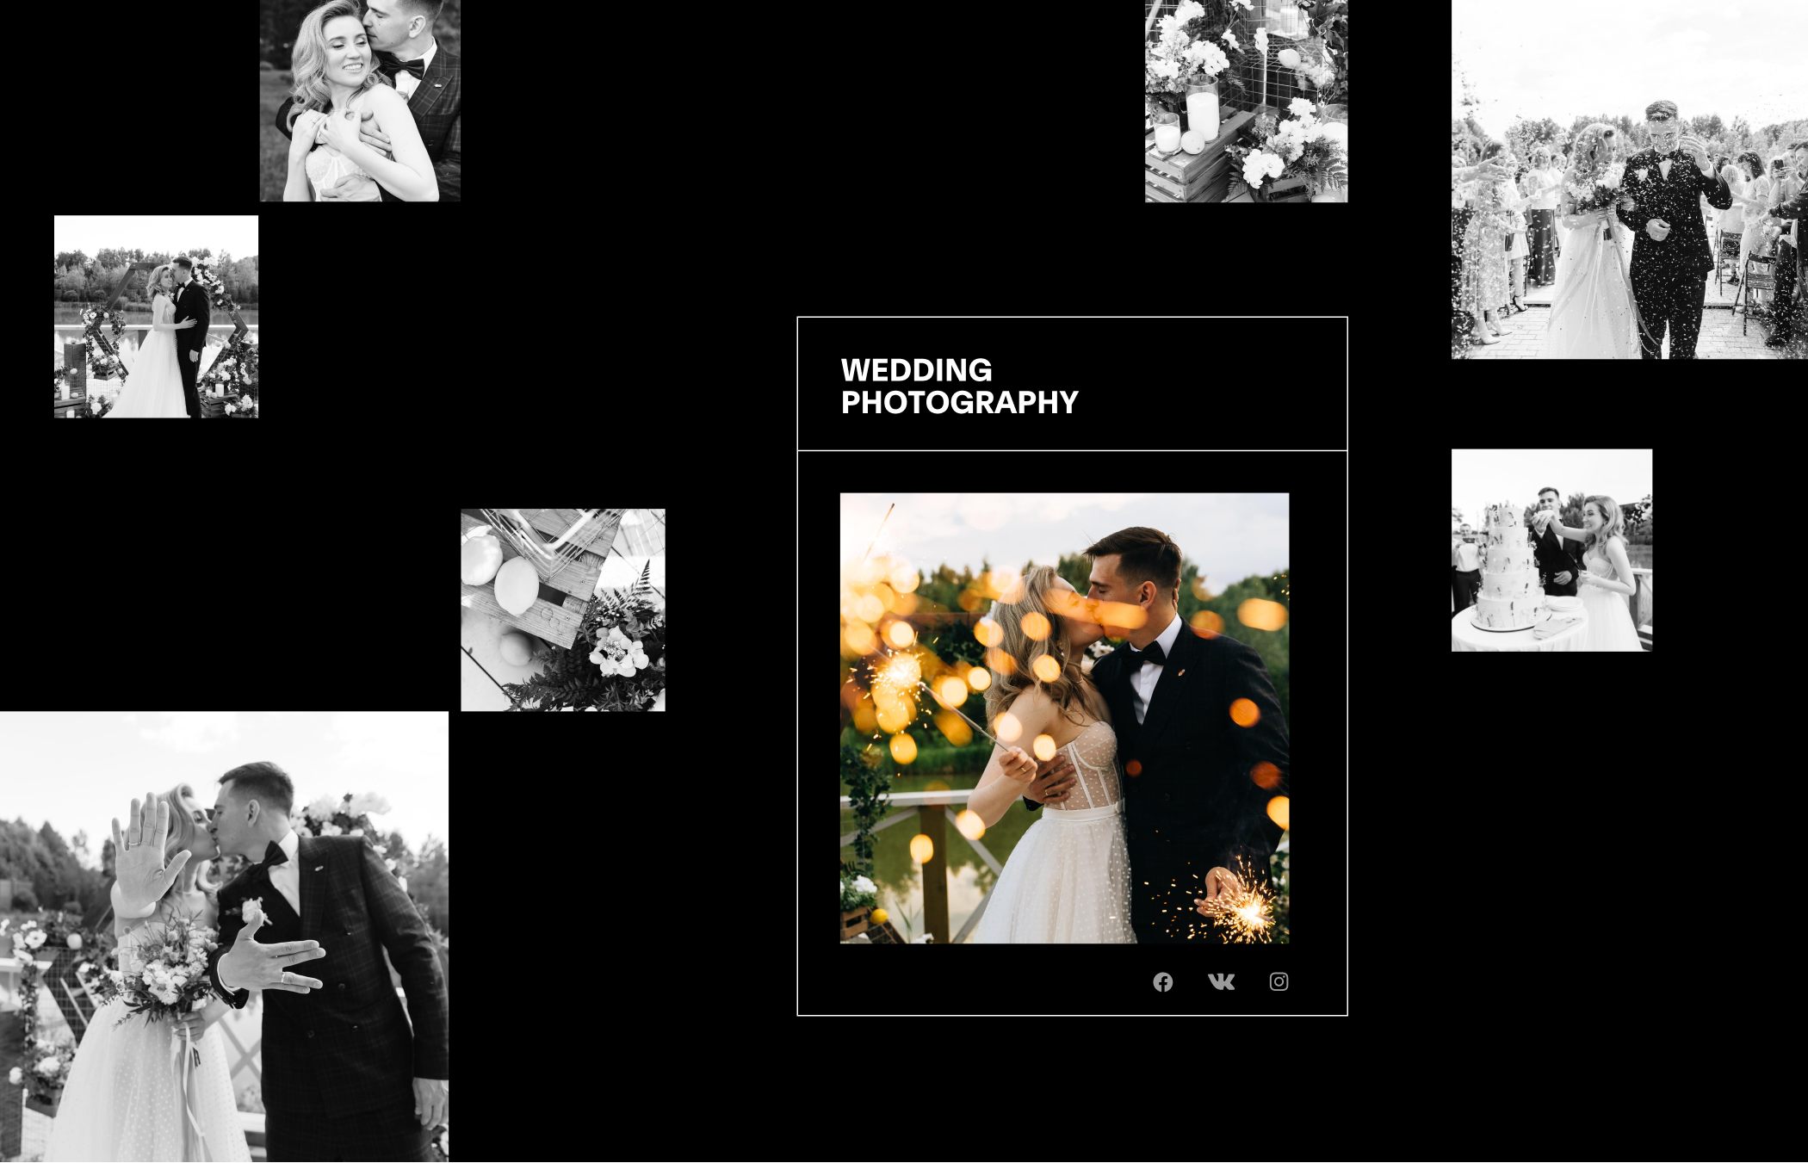This screenshot has height=1163, width=1808.
Task: View the large bouquet kiss photo
Action: point(224,937)
